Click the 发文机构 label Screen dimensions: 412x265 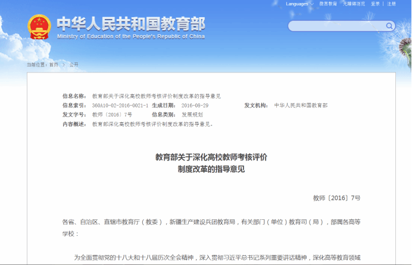[x=256, y=105]
